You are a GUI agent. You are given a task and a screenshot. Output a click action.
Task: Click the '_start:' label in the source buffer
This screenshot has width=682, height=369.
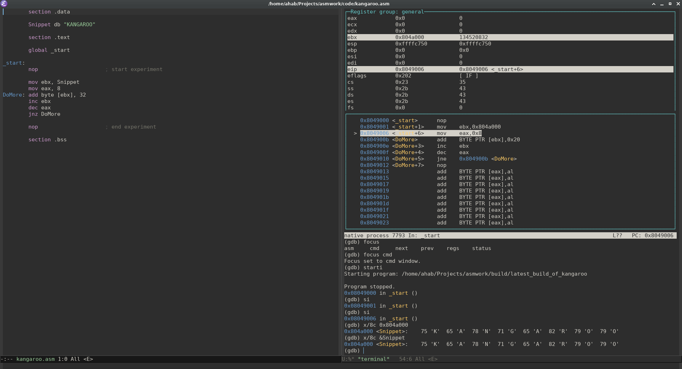click(14, 63)
